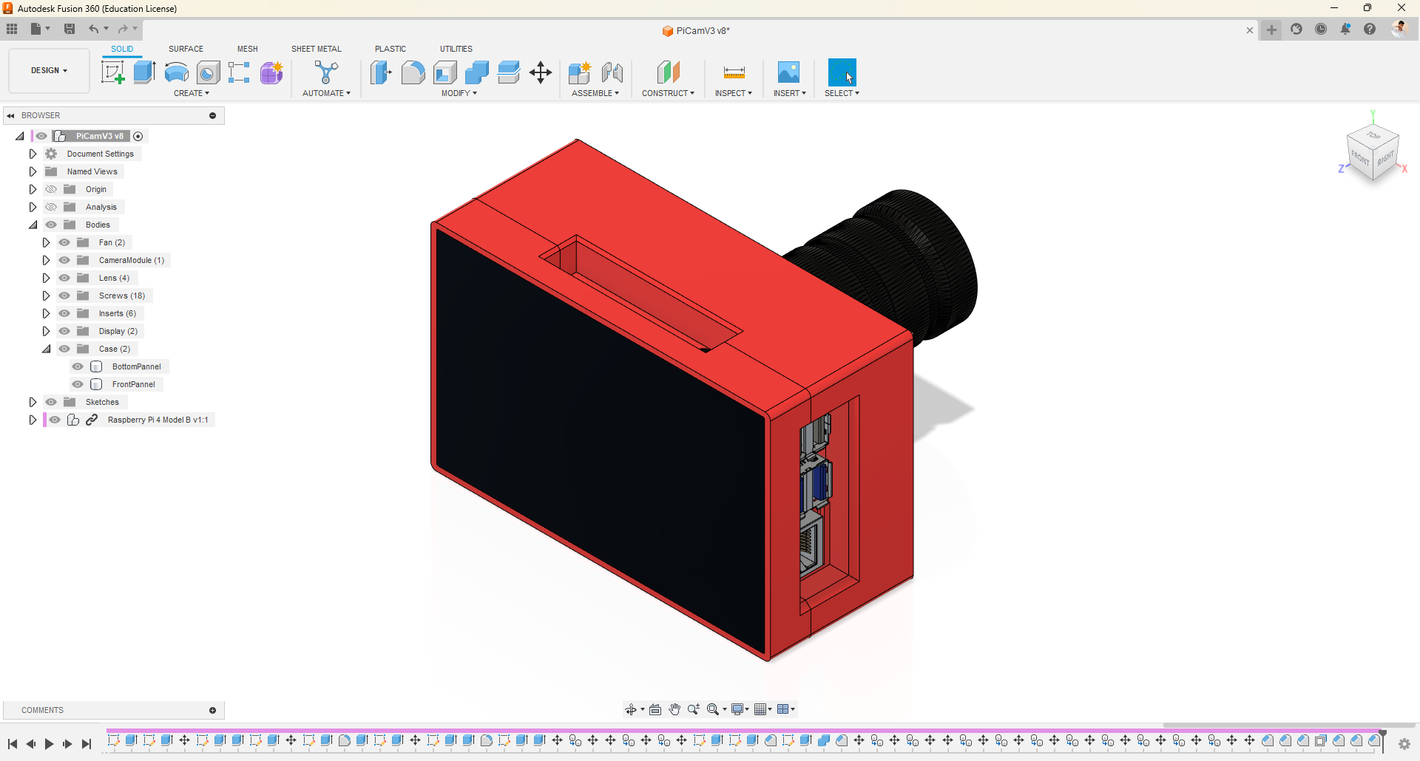Select the Offset Face tool
Viewport: 1420px width, 761px height.
pyautogui.click(x=509, y=72)
